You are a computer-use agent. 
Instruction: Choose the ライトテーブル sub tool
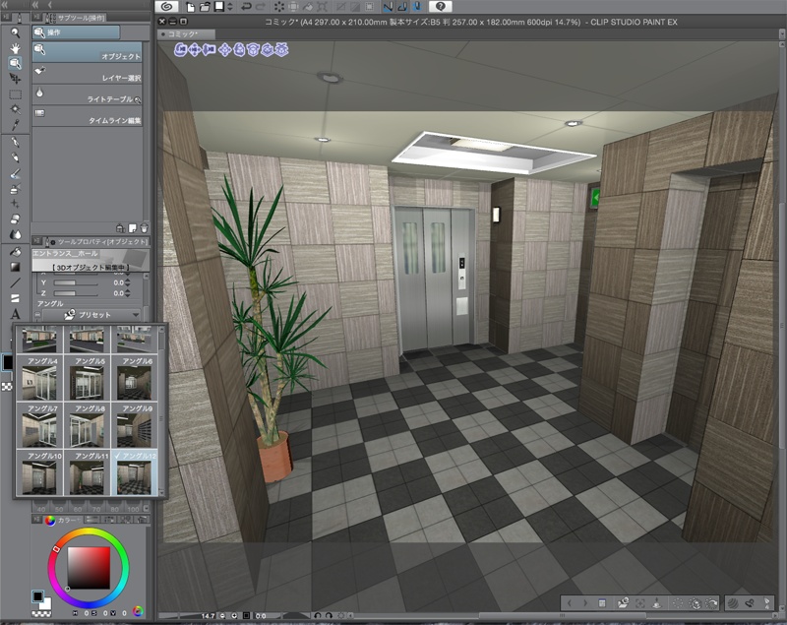coord(87,94)
